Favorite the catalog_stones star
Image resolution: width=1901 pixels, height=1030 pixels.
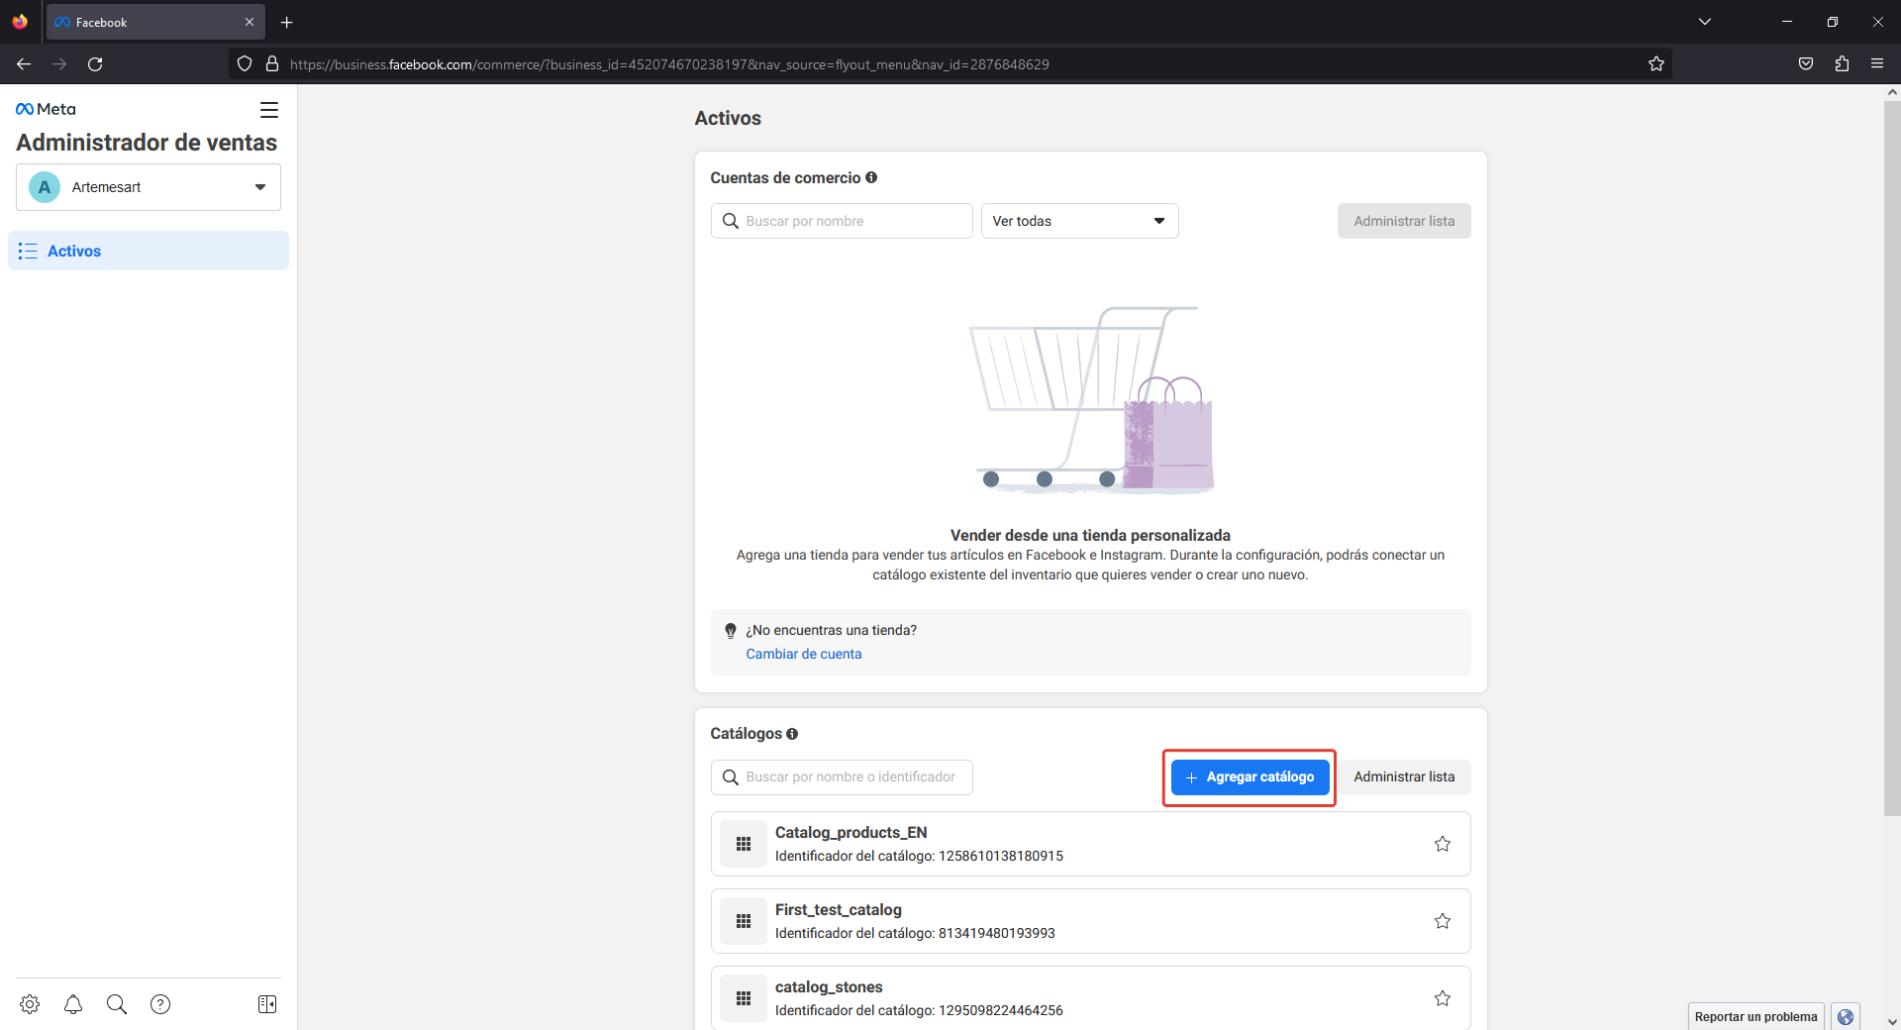1443,998
